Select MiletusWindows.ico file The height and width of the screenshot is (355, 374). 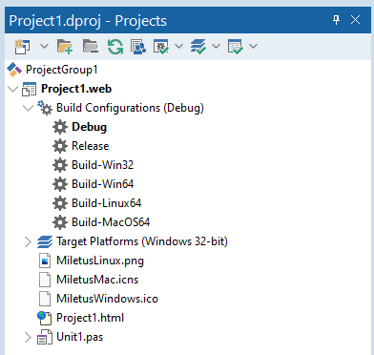pos(107,299)
